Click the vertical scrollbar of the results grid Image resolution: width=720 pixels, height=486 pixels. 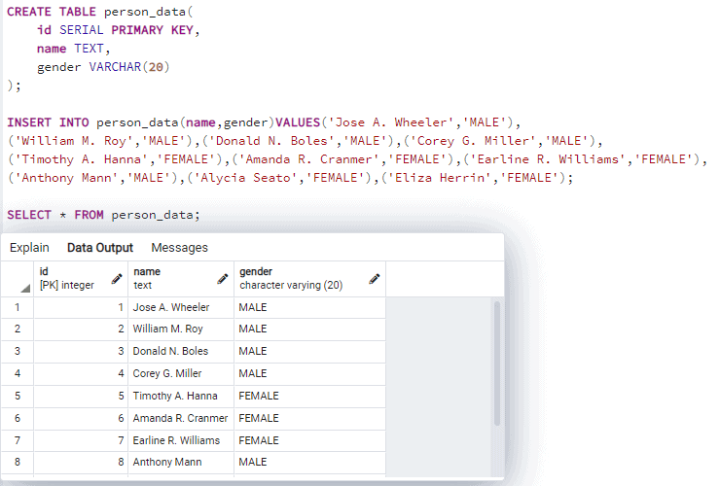click(497, 364)
